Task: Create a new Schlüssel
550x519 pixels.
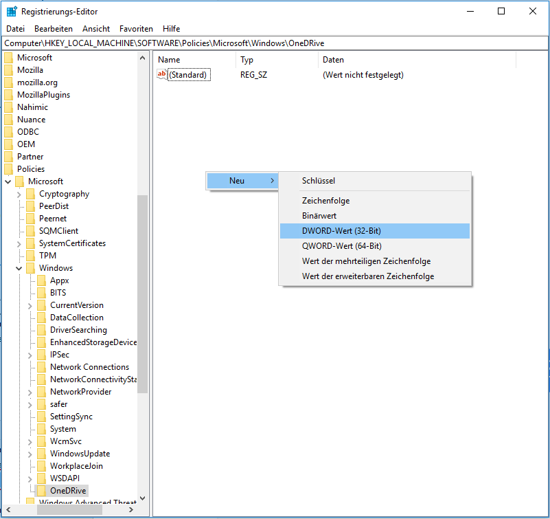Action: (375, 181)
